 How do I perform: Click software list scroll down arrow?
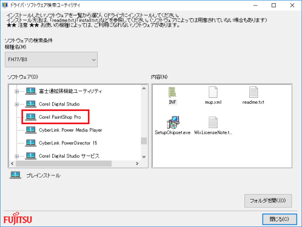(144, 157)
